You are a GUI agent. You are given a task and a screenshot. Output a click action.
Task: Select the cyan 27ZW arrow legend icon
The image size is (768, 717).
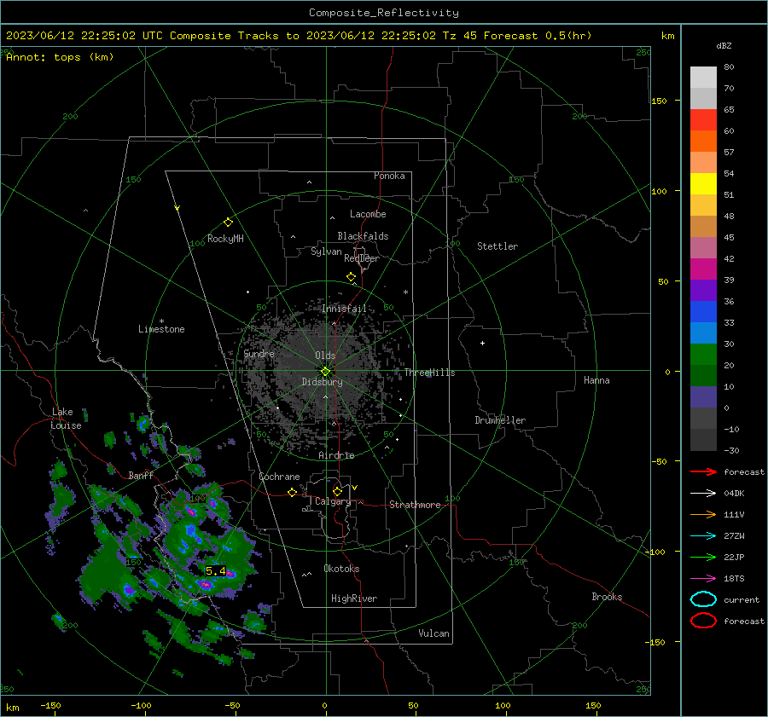coord(703,536)
